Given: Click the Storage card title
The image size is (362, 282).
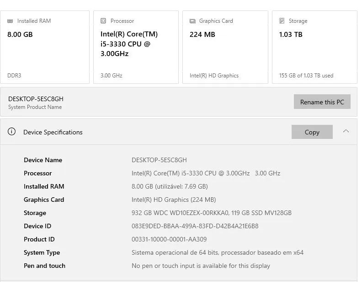Looking at the screenshot, I should pos(298,21).
